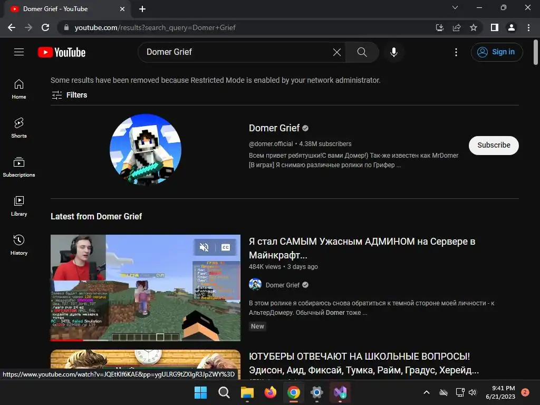Open the tab search chevron
The image size is (540, 405).
(x=455, y=7)
